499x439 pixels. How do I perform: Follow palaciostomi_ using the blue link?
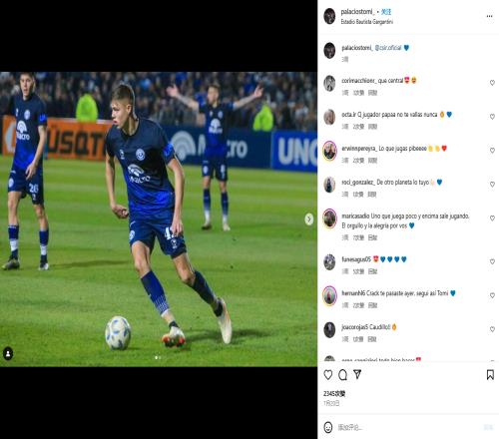(x=386, y=12)
